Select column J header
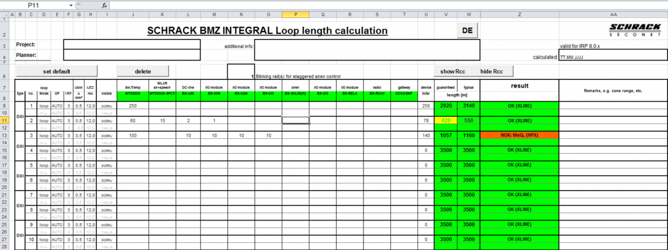This screenshot has width=668, height=250. coord(132,14)
